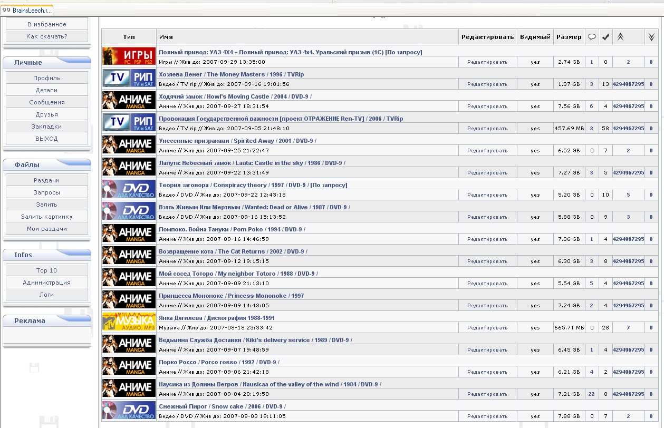This screenshot has height=428, width=664.
Task: Click size 665.71 MB in Янка Дягилева row
Action: 569,327
